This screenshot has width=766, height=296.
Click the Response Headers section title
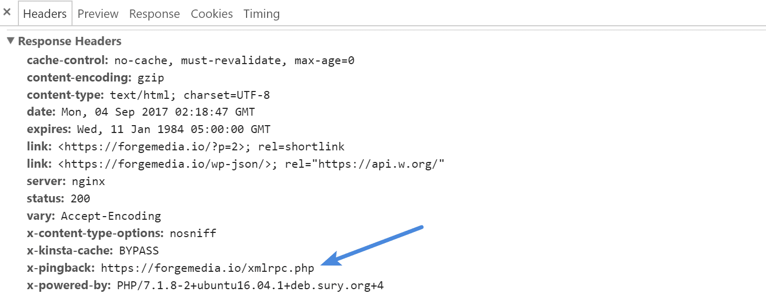(x=69, y=41)
